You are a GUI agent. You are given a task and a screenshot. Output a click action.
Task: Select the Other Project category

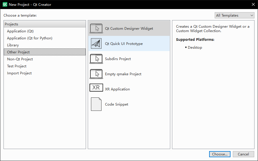[45, 52]
